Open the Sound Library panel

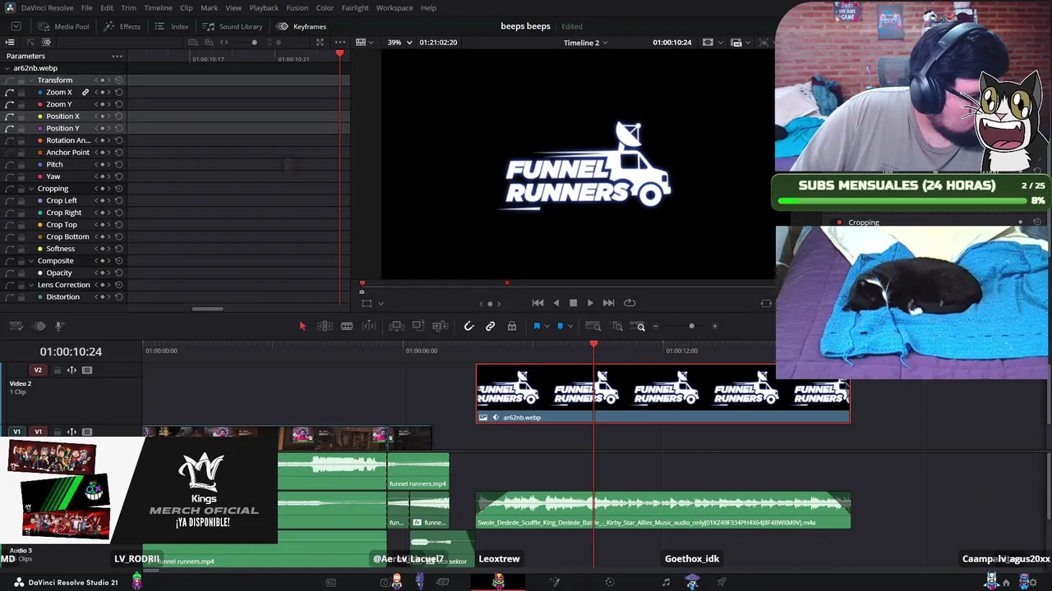point(233,26)
